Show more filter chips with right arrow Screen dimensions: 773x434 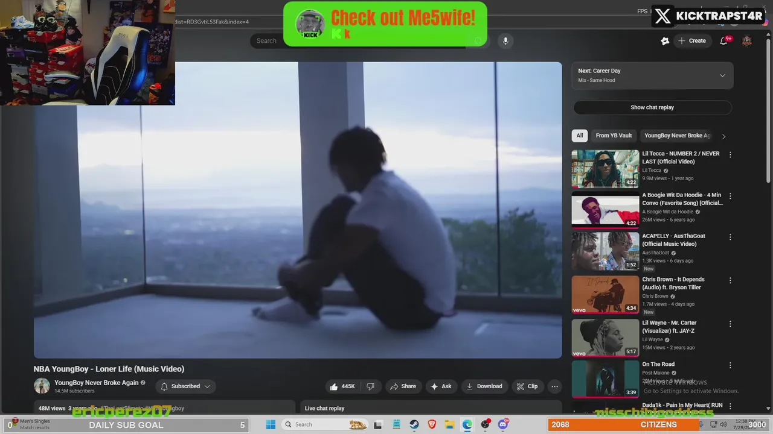coord(723,136)
